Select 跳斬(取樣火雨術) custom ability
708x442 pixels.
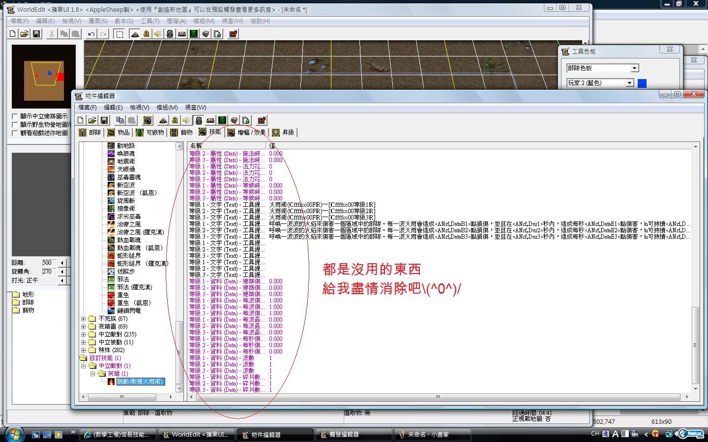(x=140, y=382)
